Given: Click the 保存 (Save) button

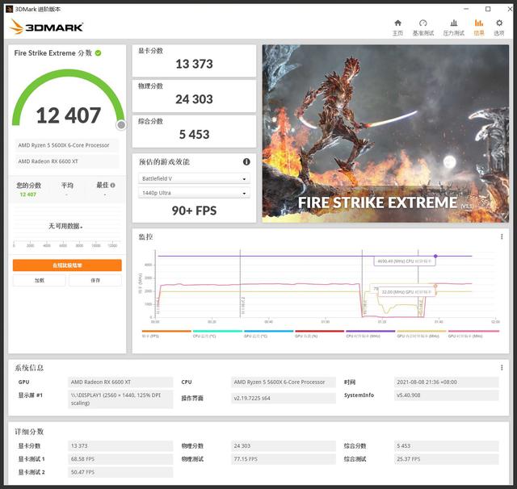Looking at the screenshot, I should [x=95, y=280].
